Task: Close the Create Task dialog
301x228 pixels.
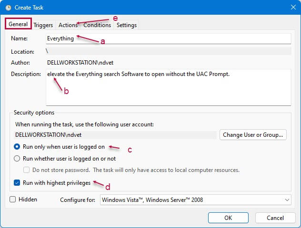Action: (x=293, y=7)
